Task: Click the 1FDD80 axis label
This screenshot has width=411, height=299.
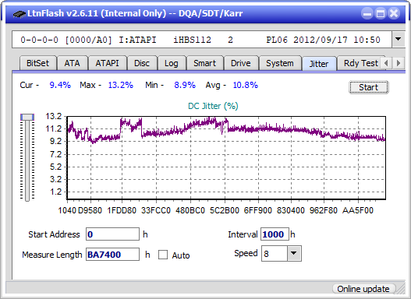Action: click(122, 210)
